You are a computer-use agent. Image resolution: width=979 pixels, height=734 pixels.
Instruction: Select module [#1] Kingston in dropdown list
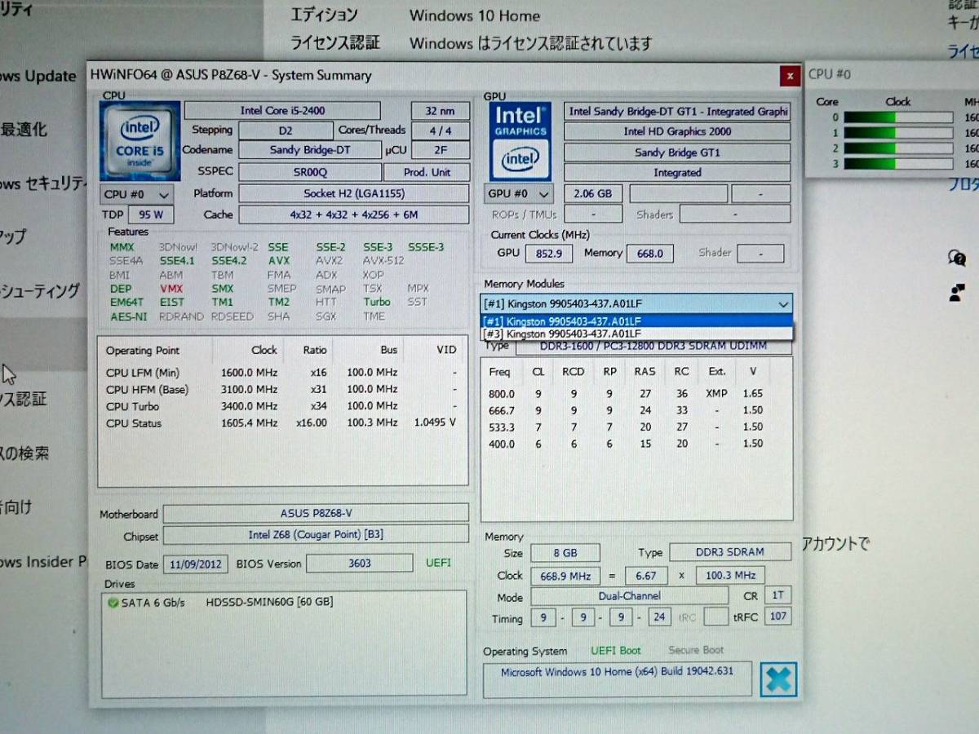pos(636,321)
